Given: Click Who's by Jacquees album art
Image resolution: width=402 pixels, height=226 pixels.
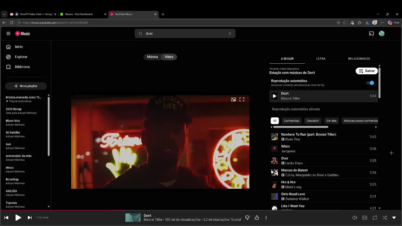Looking at the screenshot, I should [x=274, y=149].
